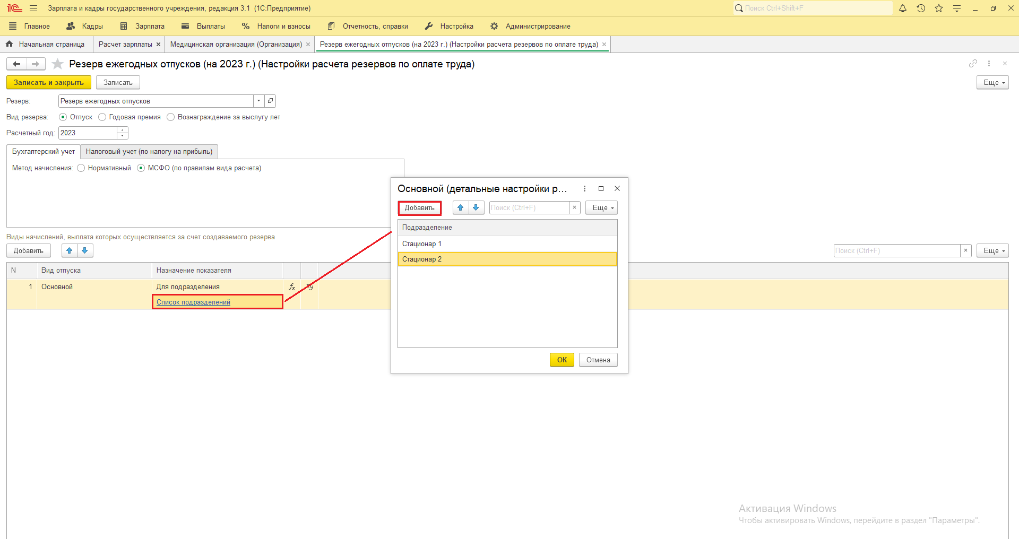The width and height of the screenshot is (1019, 539).
Task: Go back with the left arrow button
Action: (x=16, y=64)
